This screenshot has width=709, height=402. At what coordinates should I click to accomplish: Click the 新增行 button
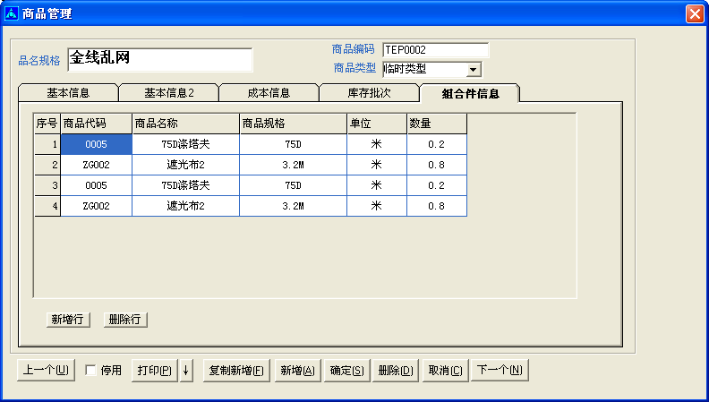click(68, 320)
